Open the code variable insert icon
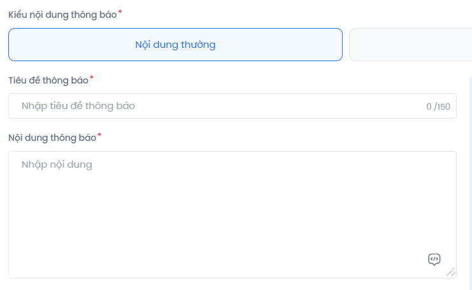Image resolution: width=472 pixels, height=290 pixels. pyautogui.click(x=434, y=259)
